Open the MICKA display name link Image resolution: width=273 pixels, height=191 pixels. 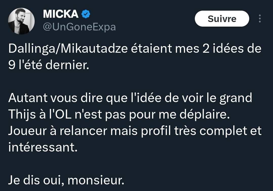click(x=60, y=14)
